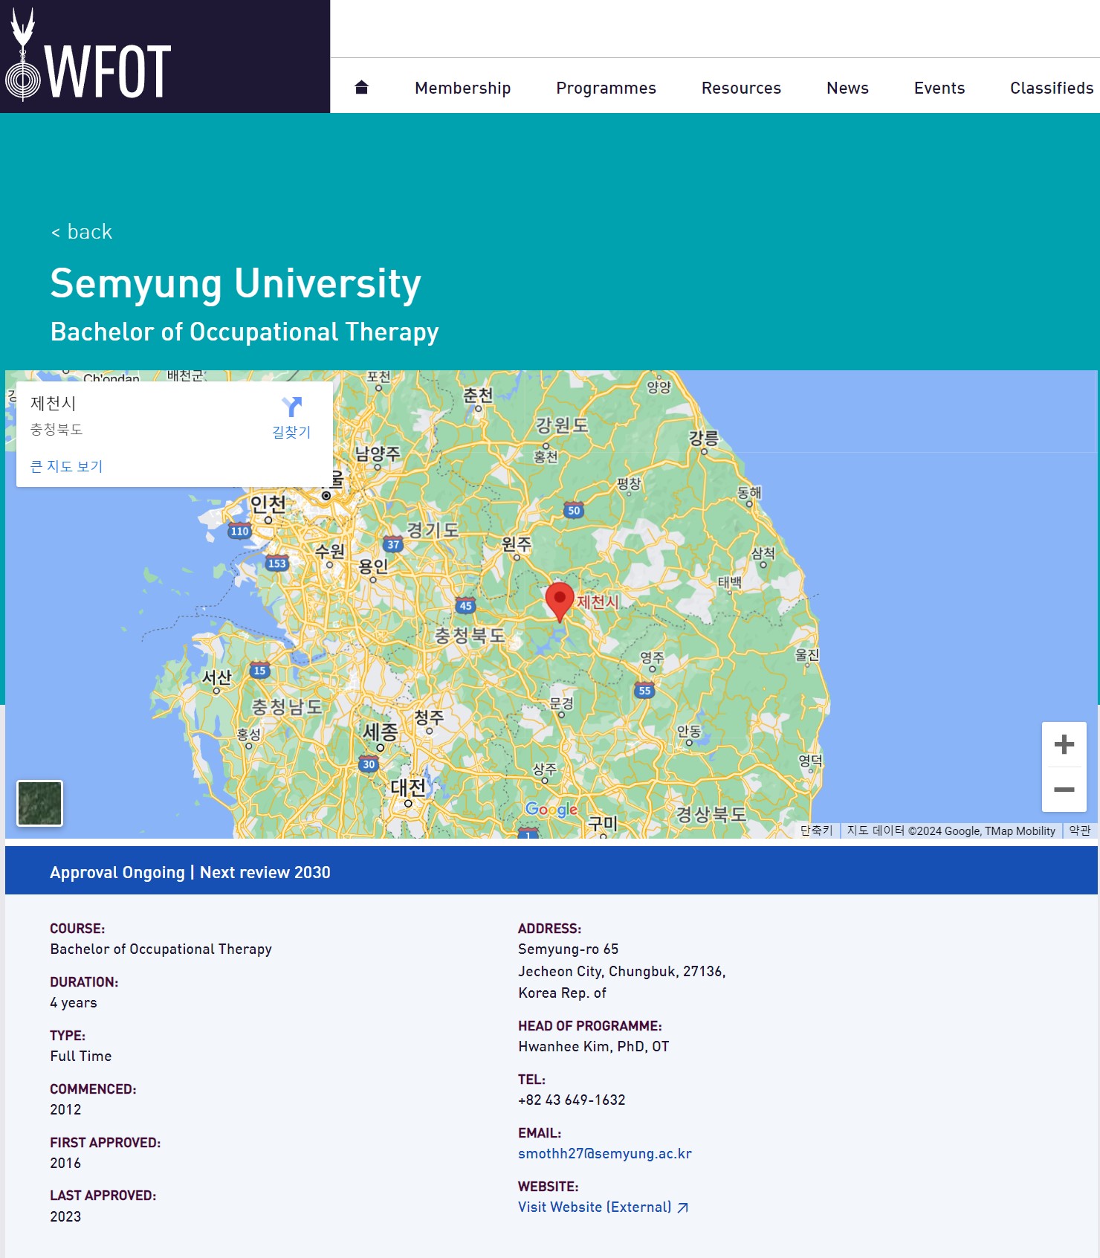This screenshot has height=1258, width=1100.
Task: Click the 'Full Time' type value
Action: 81,1056
